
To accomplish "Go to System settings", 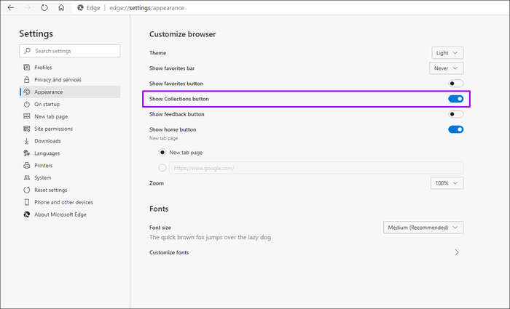I will click(x=70, y=177).
